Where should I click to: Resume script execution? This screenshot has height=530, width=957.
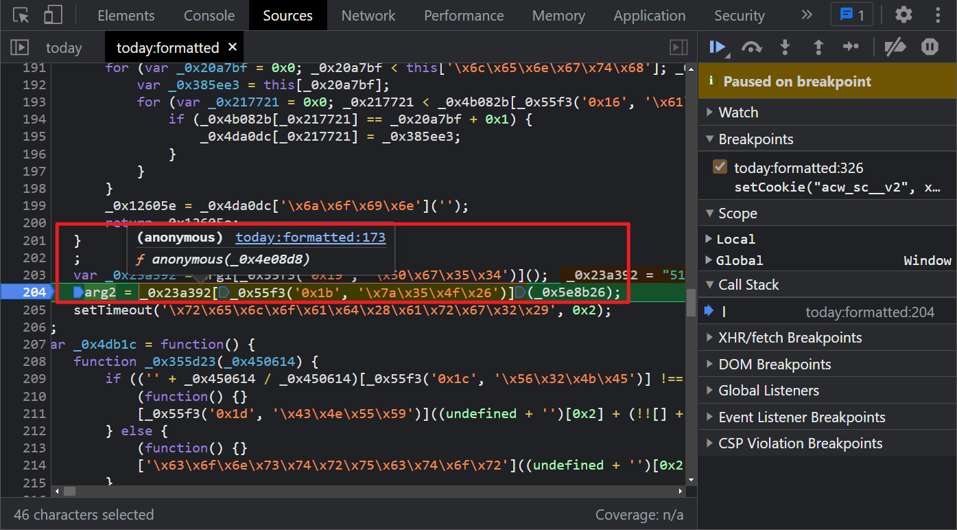(718, 47)
